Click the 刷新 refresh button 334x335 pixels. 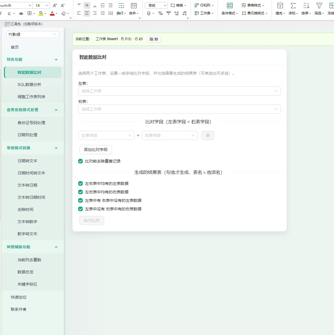[x=154, y=39]
